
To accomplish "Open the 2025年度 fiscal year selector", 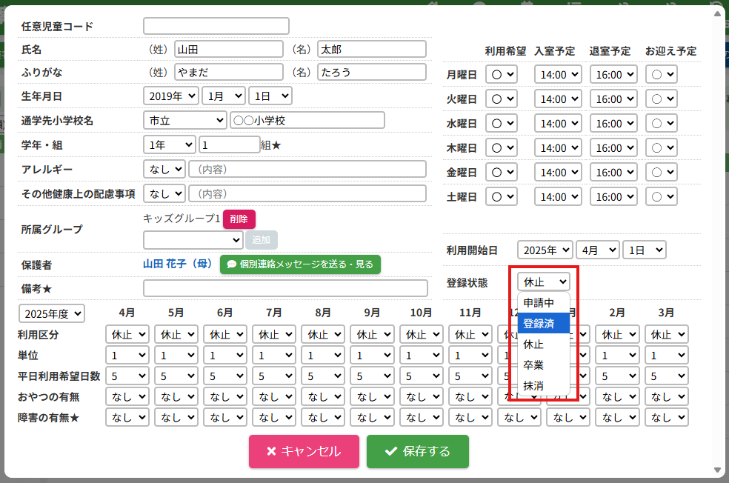I will point(52,313).
